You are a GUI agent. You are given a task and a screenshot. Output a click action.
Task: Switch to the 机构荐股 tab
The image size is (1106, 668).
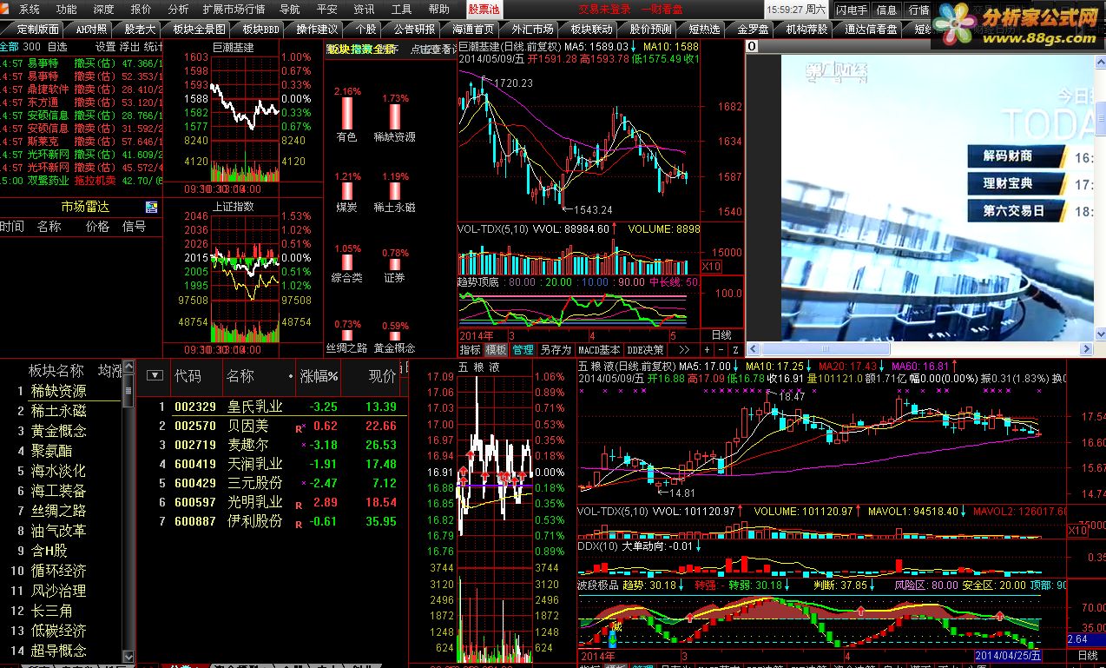(x=806, y=29)
